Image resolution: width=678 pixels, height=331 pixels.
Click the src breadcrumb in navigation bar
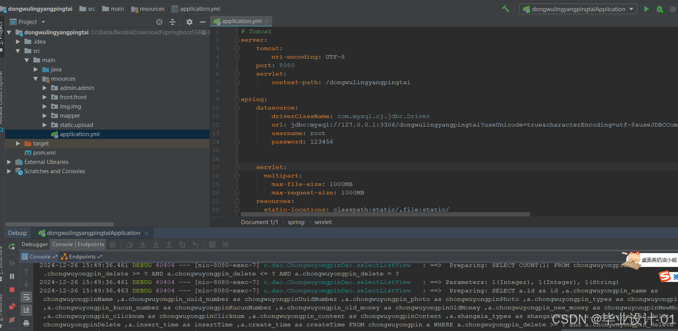pyautogui.click(x=87, y=9)
